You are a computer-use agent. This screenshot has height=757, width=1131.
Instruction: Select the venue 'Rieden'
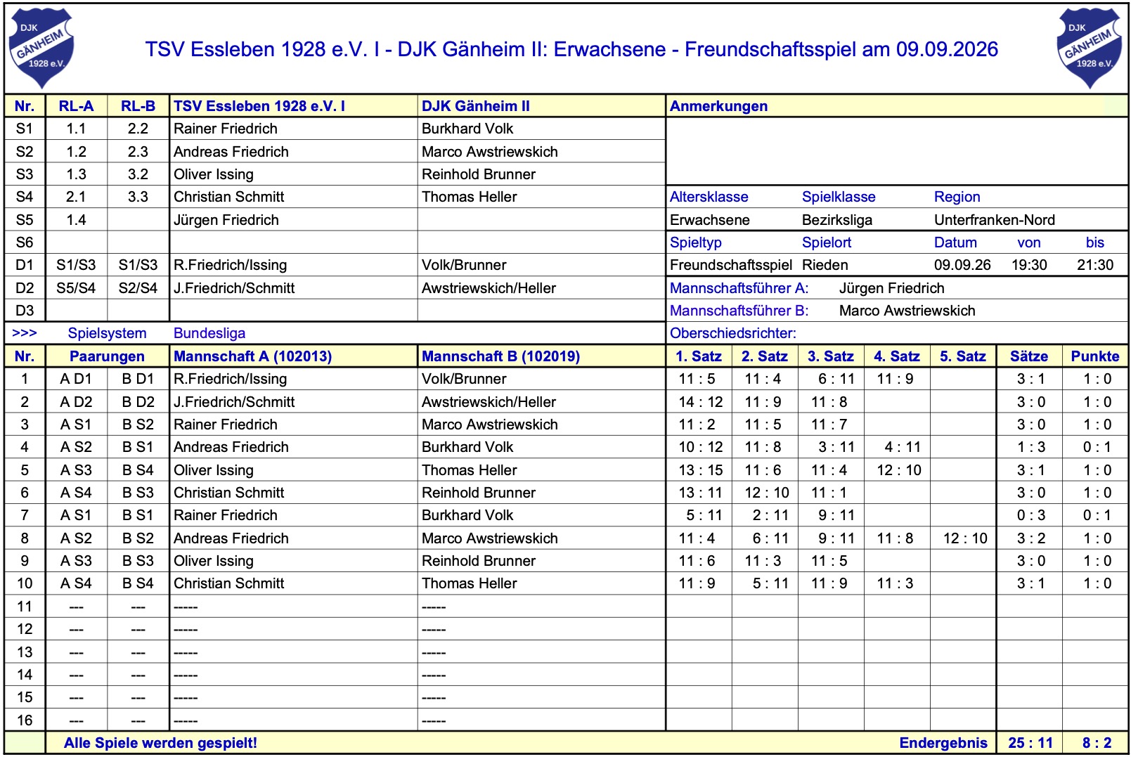tap(825, 265)
